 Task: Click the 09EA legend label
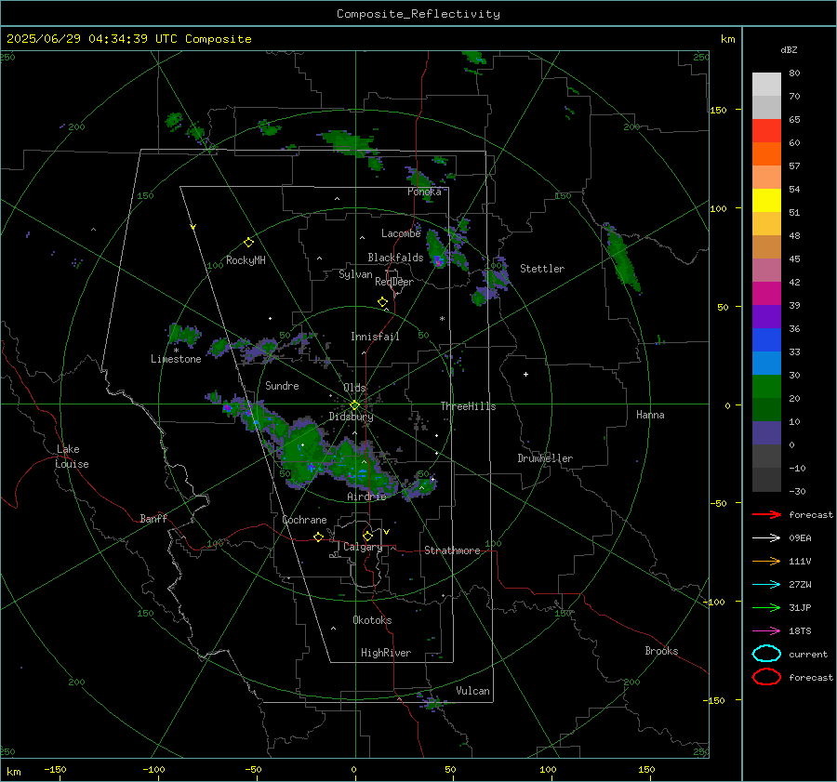coord(800,538)
